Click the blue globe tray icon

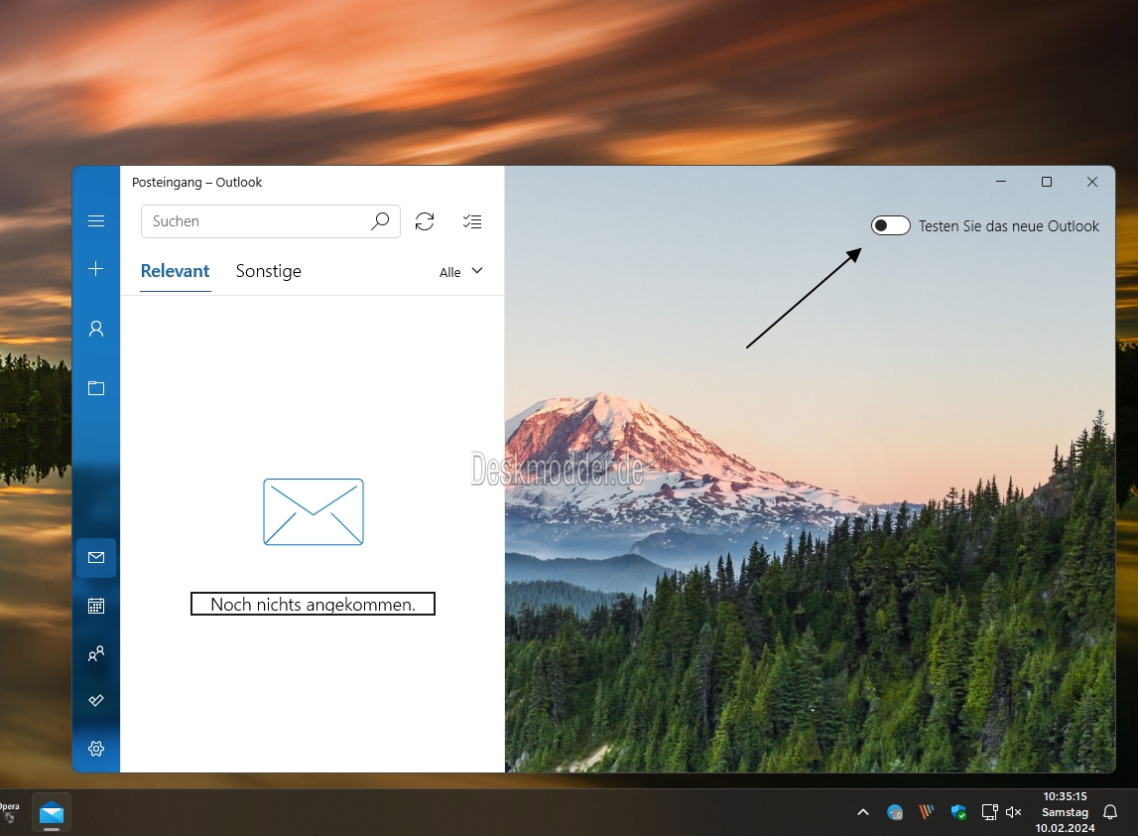pyautogui.click(x=895, y=812)
